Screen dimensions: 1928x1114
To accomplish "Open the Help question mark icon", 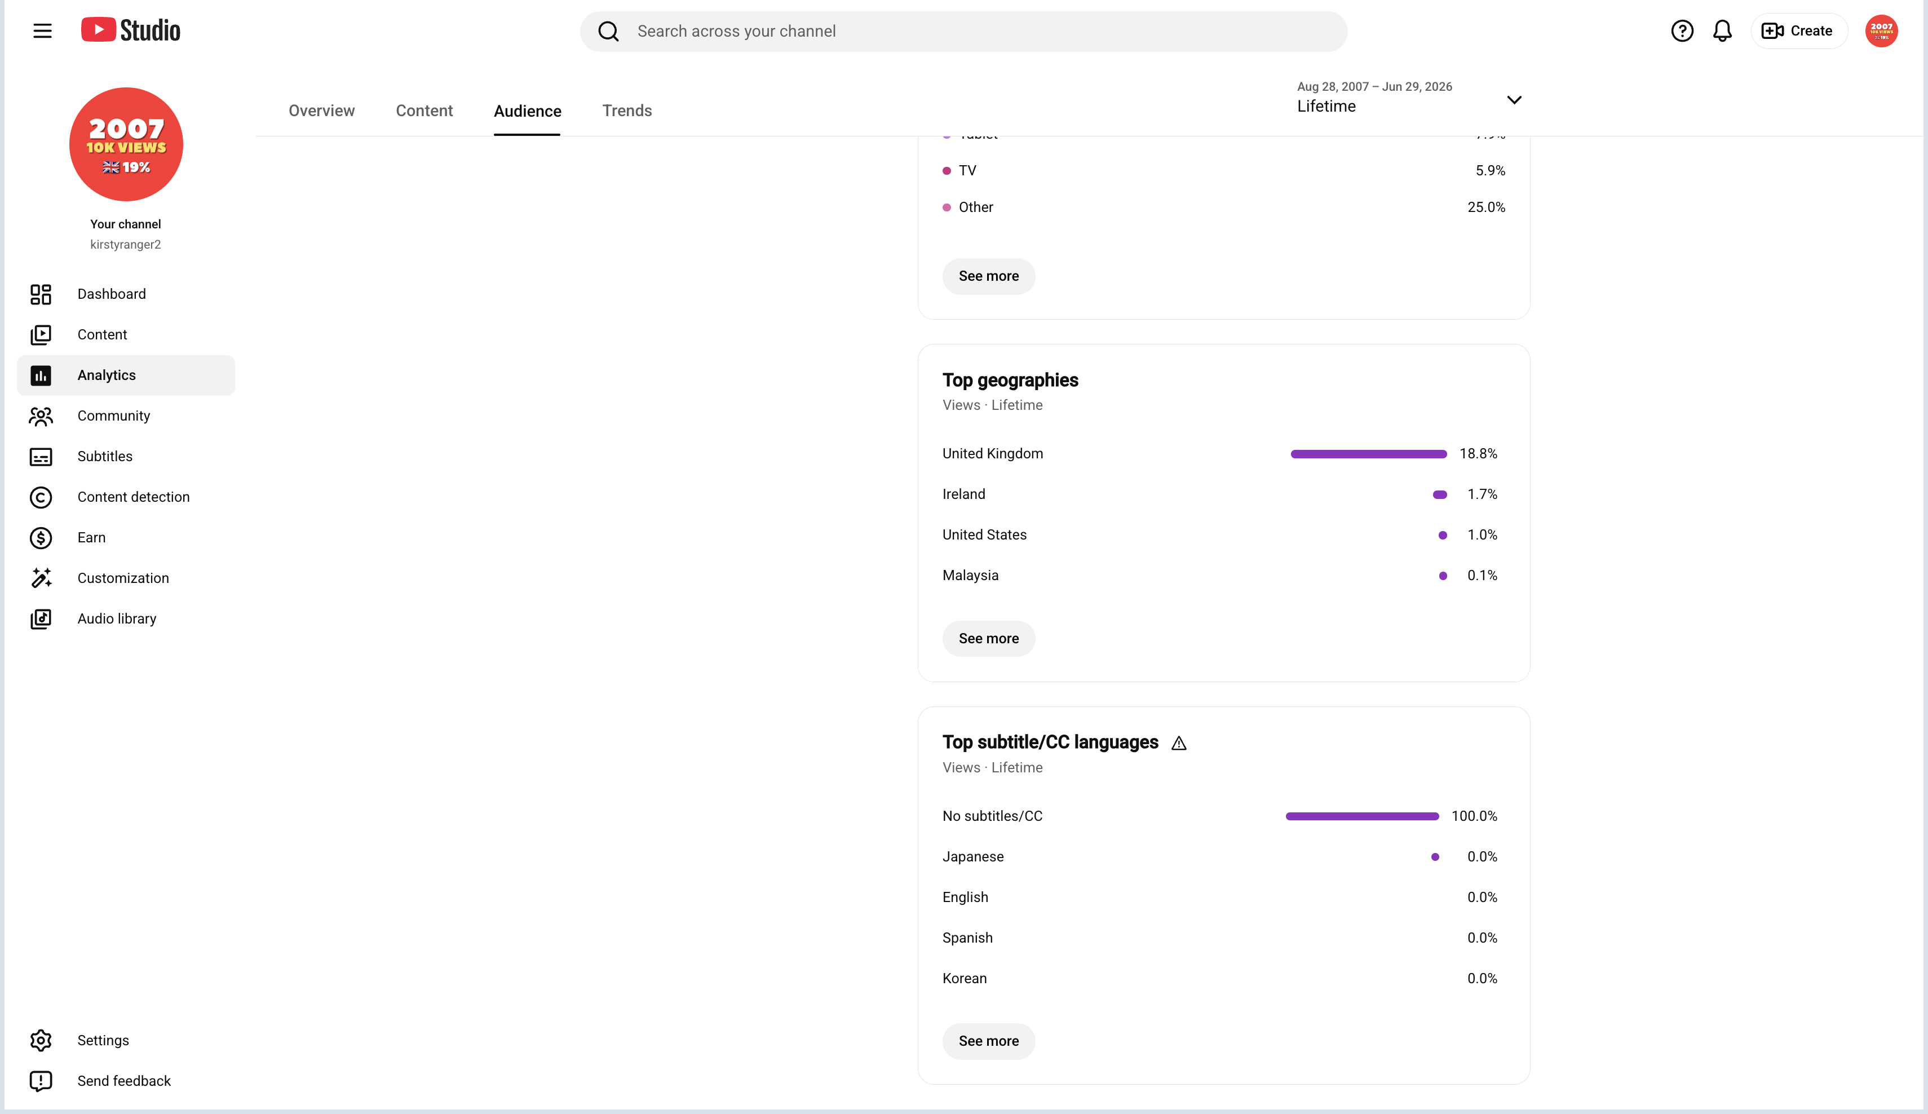I will point(1682,30).
